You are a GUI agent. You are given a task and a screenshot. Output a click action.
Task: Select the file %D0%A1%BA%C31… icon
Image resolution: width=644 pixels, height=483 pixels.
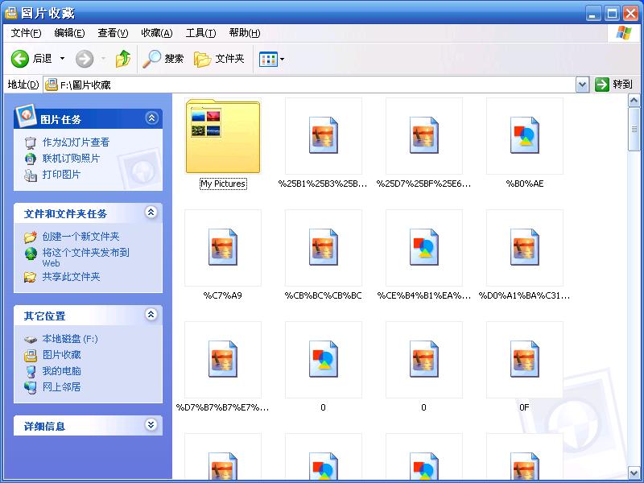525,248
